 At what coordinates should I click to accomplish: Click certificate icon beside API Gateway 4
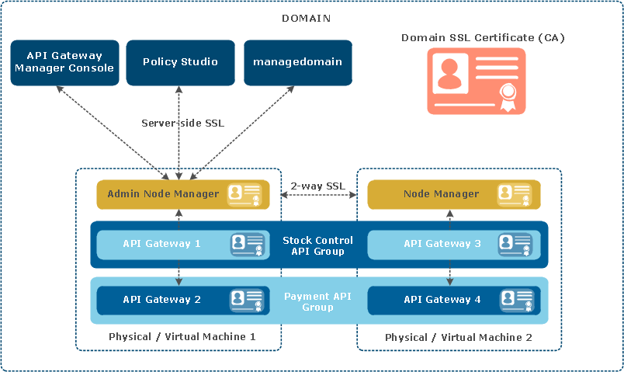point(517,300)
